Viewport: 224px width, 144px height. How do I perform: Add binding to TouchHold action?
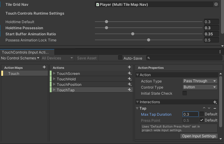click(x=130, y=79)
